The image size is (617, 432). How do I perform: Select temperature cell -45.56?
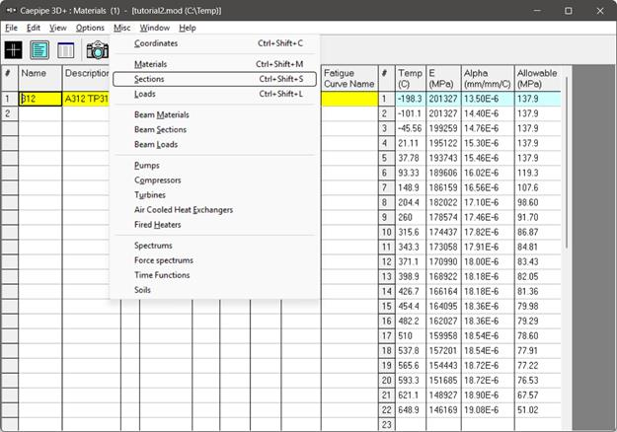pos(411,128)
